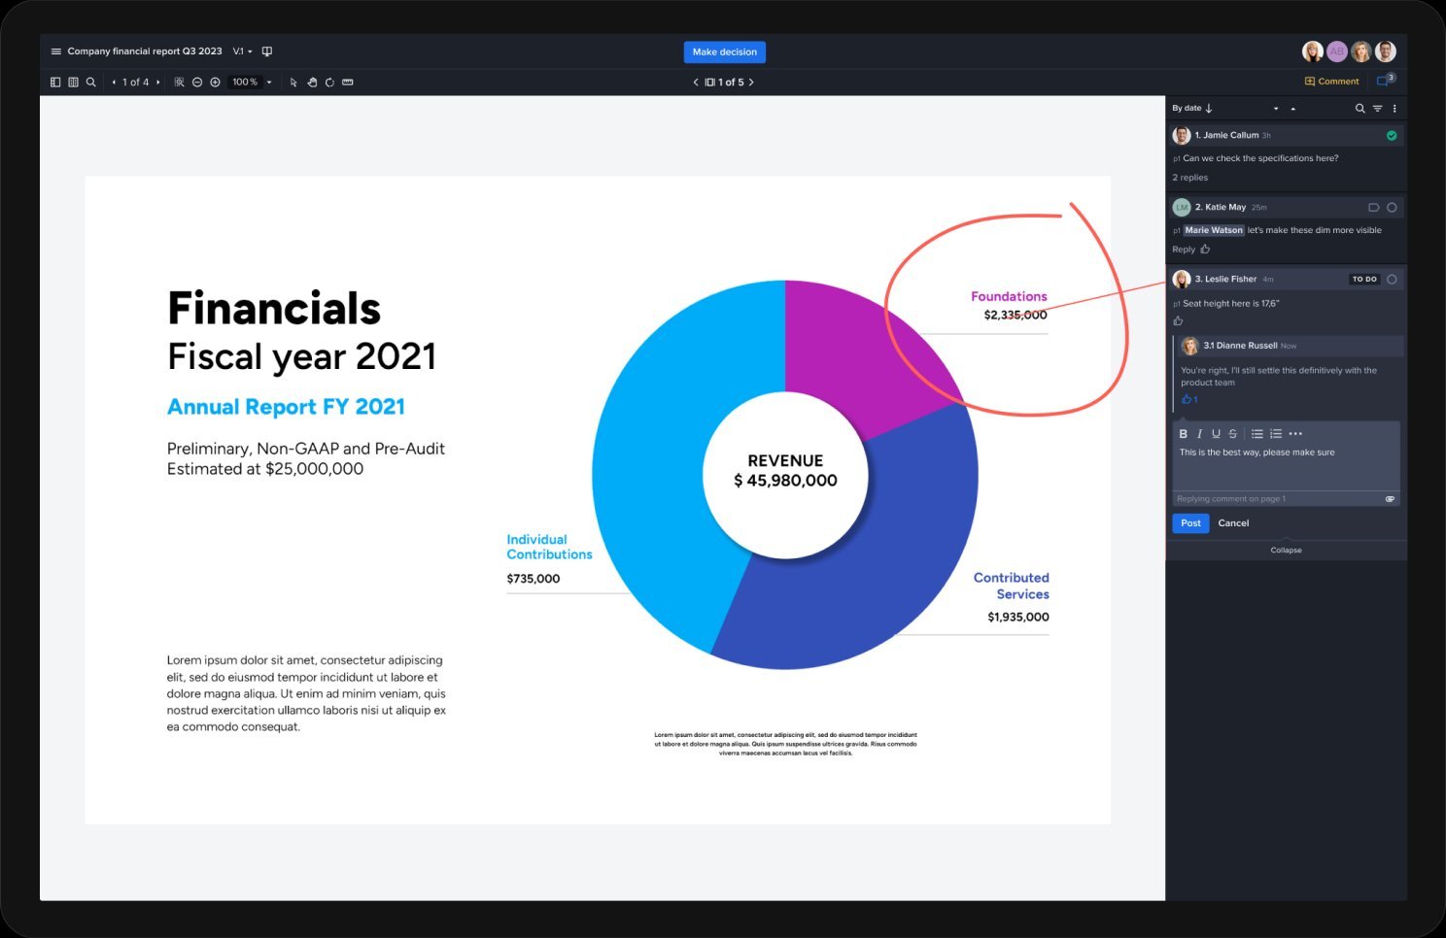Post the reply comment
This screenshot has height=938, width=1446.
pos(1190,523)
